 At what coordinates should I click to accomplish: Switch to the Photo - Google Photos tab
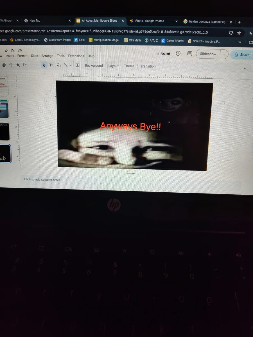coord(154,21)
